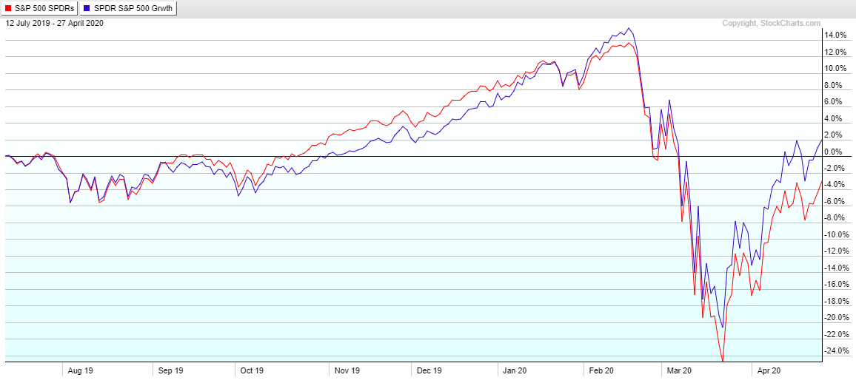Image resolution: width=856 pixels, height=383 pixels.
Task: Click the -12.0% y-axis label
Action: (x=835, y=251)
